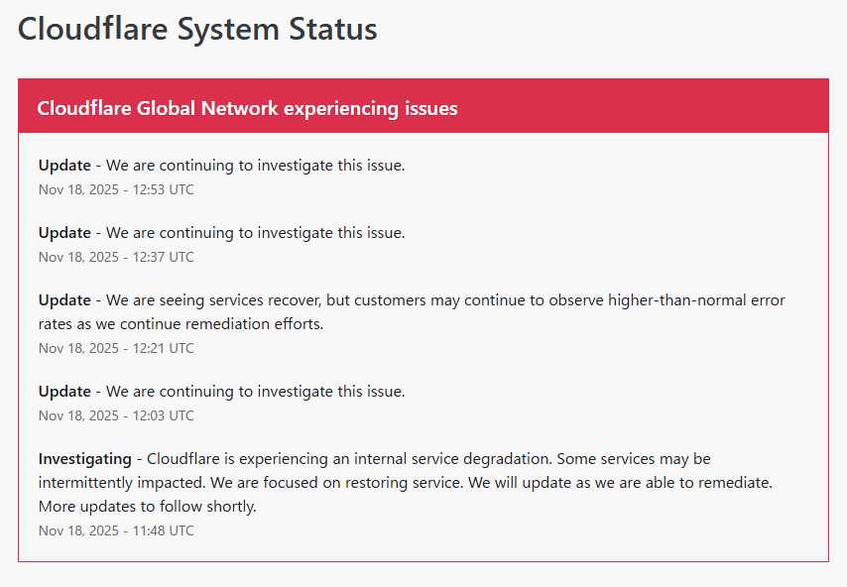Click the Update label for 12:53 UTC entry

(x=64, y=166)
